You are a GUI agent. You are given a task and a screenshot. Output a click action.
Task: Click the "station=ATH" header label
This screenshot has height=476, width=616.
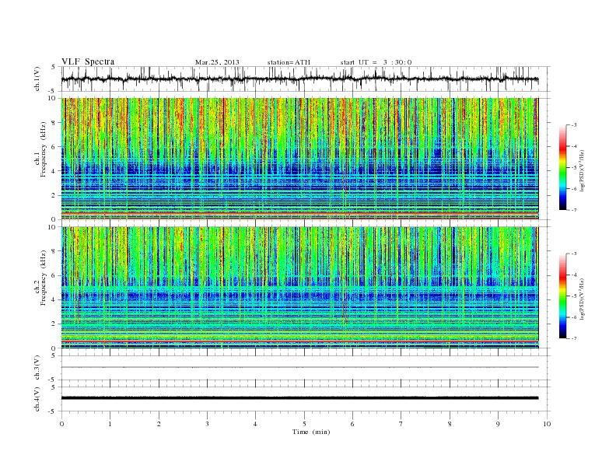pos(289,62)
